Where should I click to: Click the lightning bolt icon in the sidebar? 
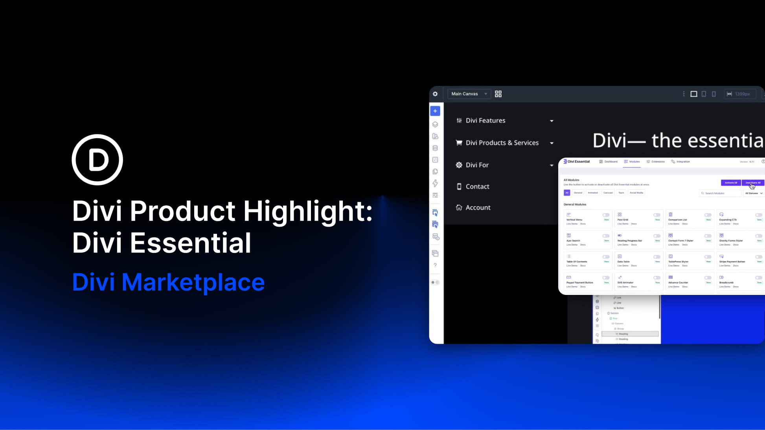pos(435,183)
